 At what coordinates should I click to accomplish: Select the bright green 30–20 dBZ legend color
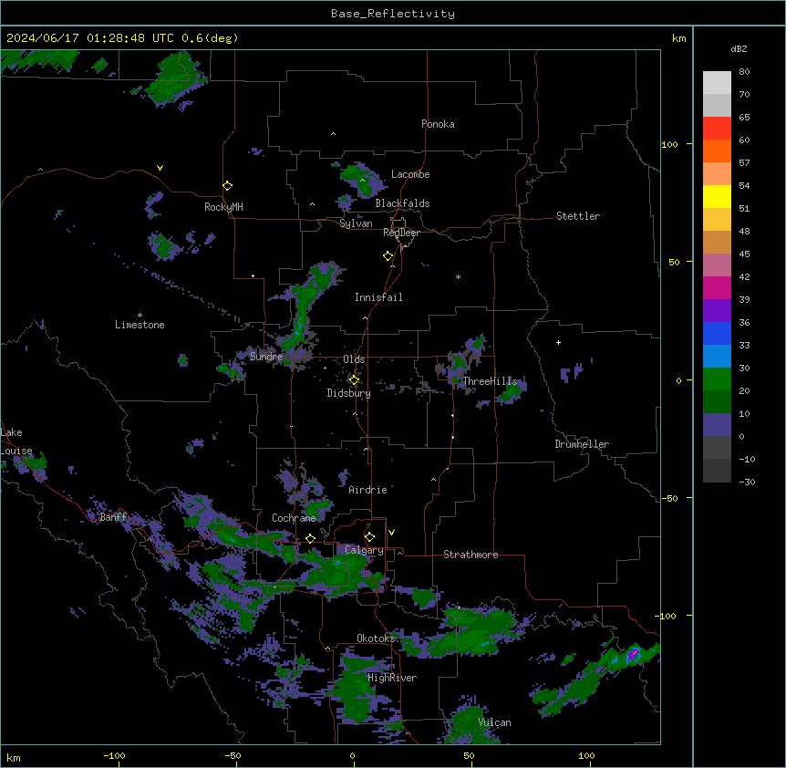click(x=717, y=379)
